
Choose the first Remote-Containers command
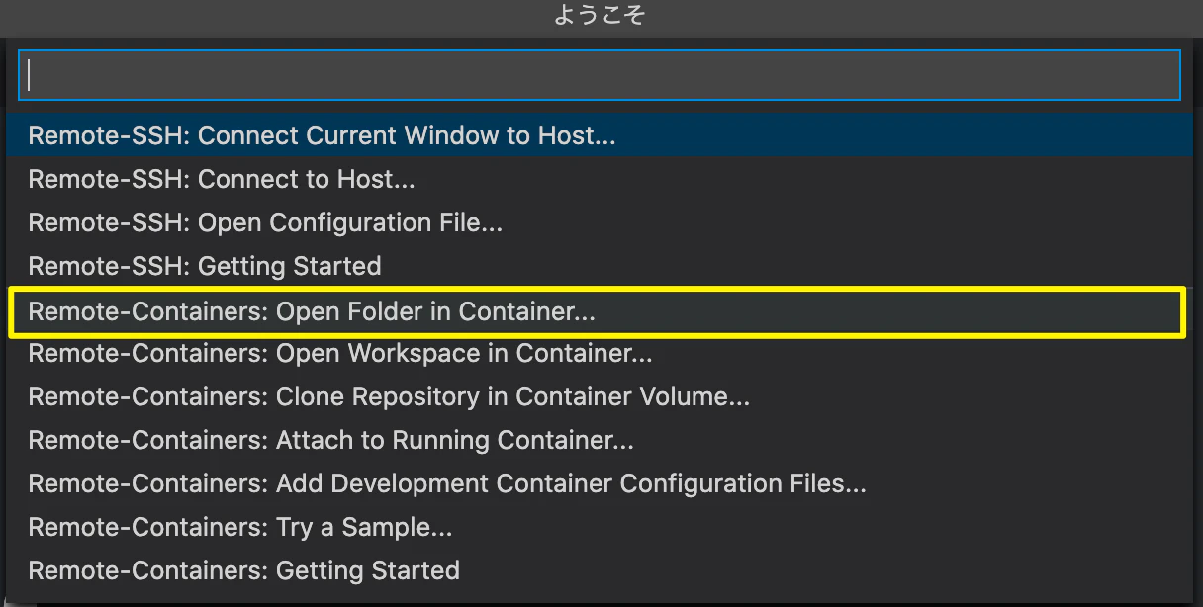point(312,311)
